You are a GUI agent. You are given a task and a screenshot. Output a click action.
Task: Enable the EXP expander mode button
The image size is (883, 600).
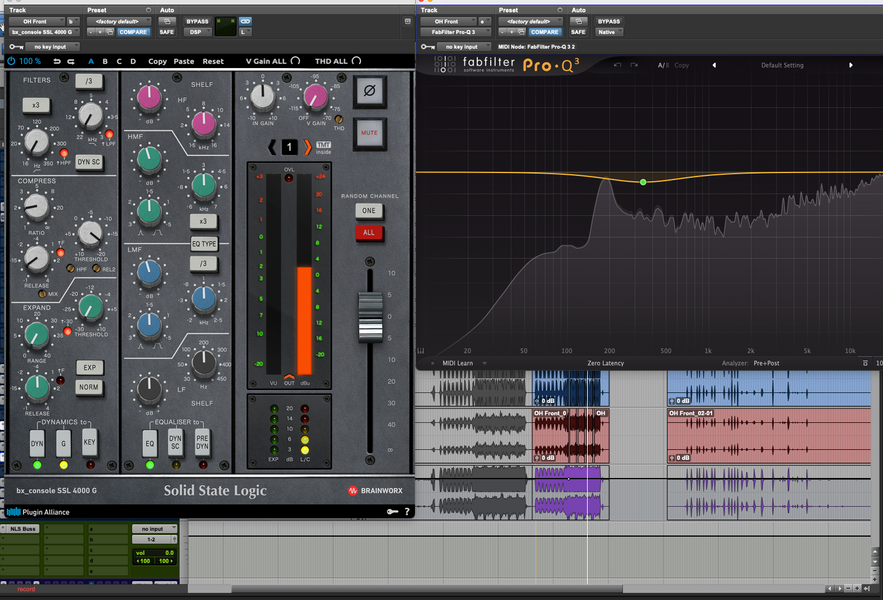89,368
